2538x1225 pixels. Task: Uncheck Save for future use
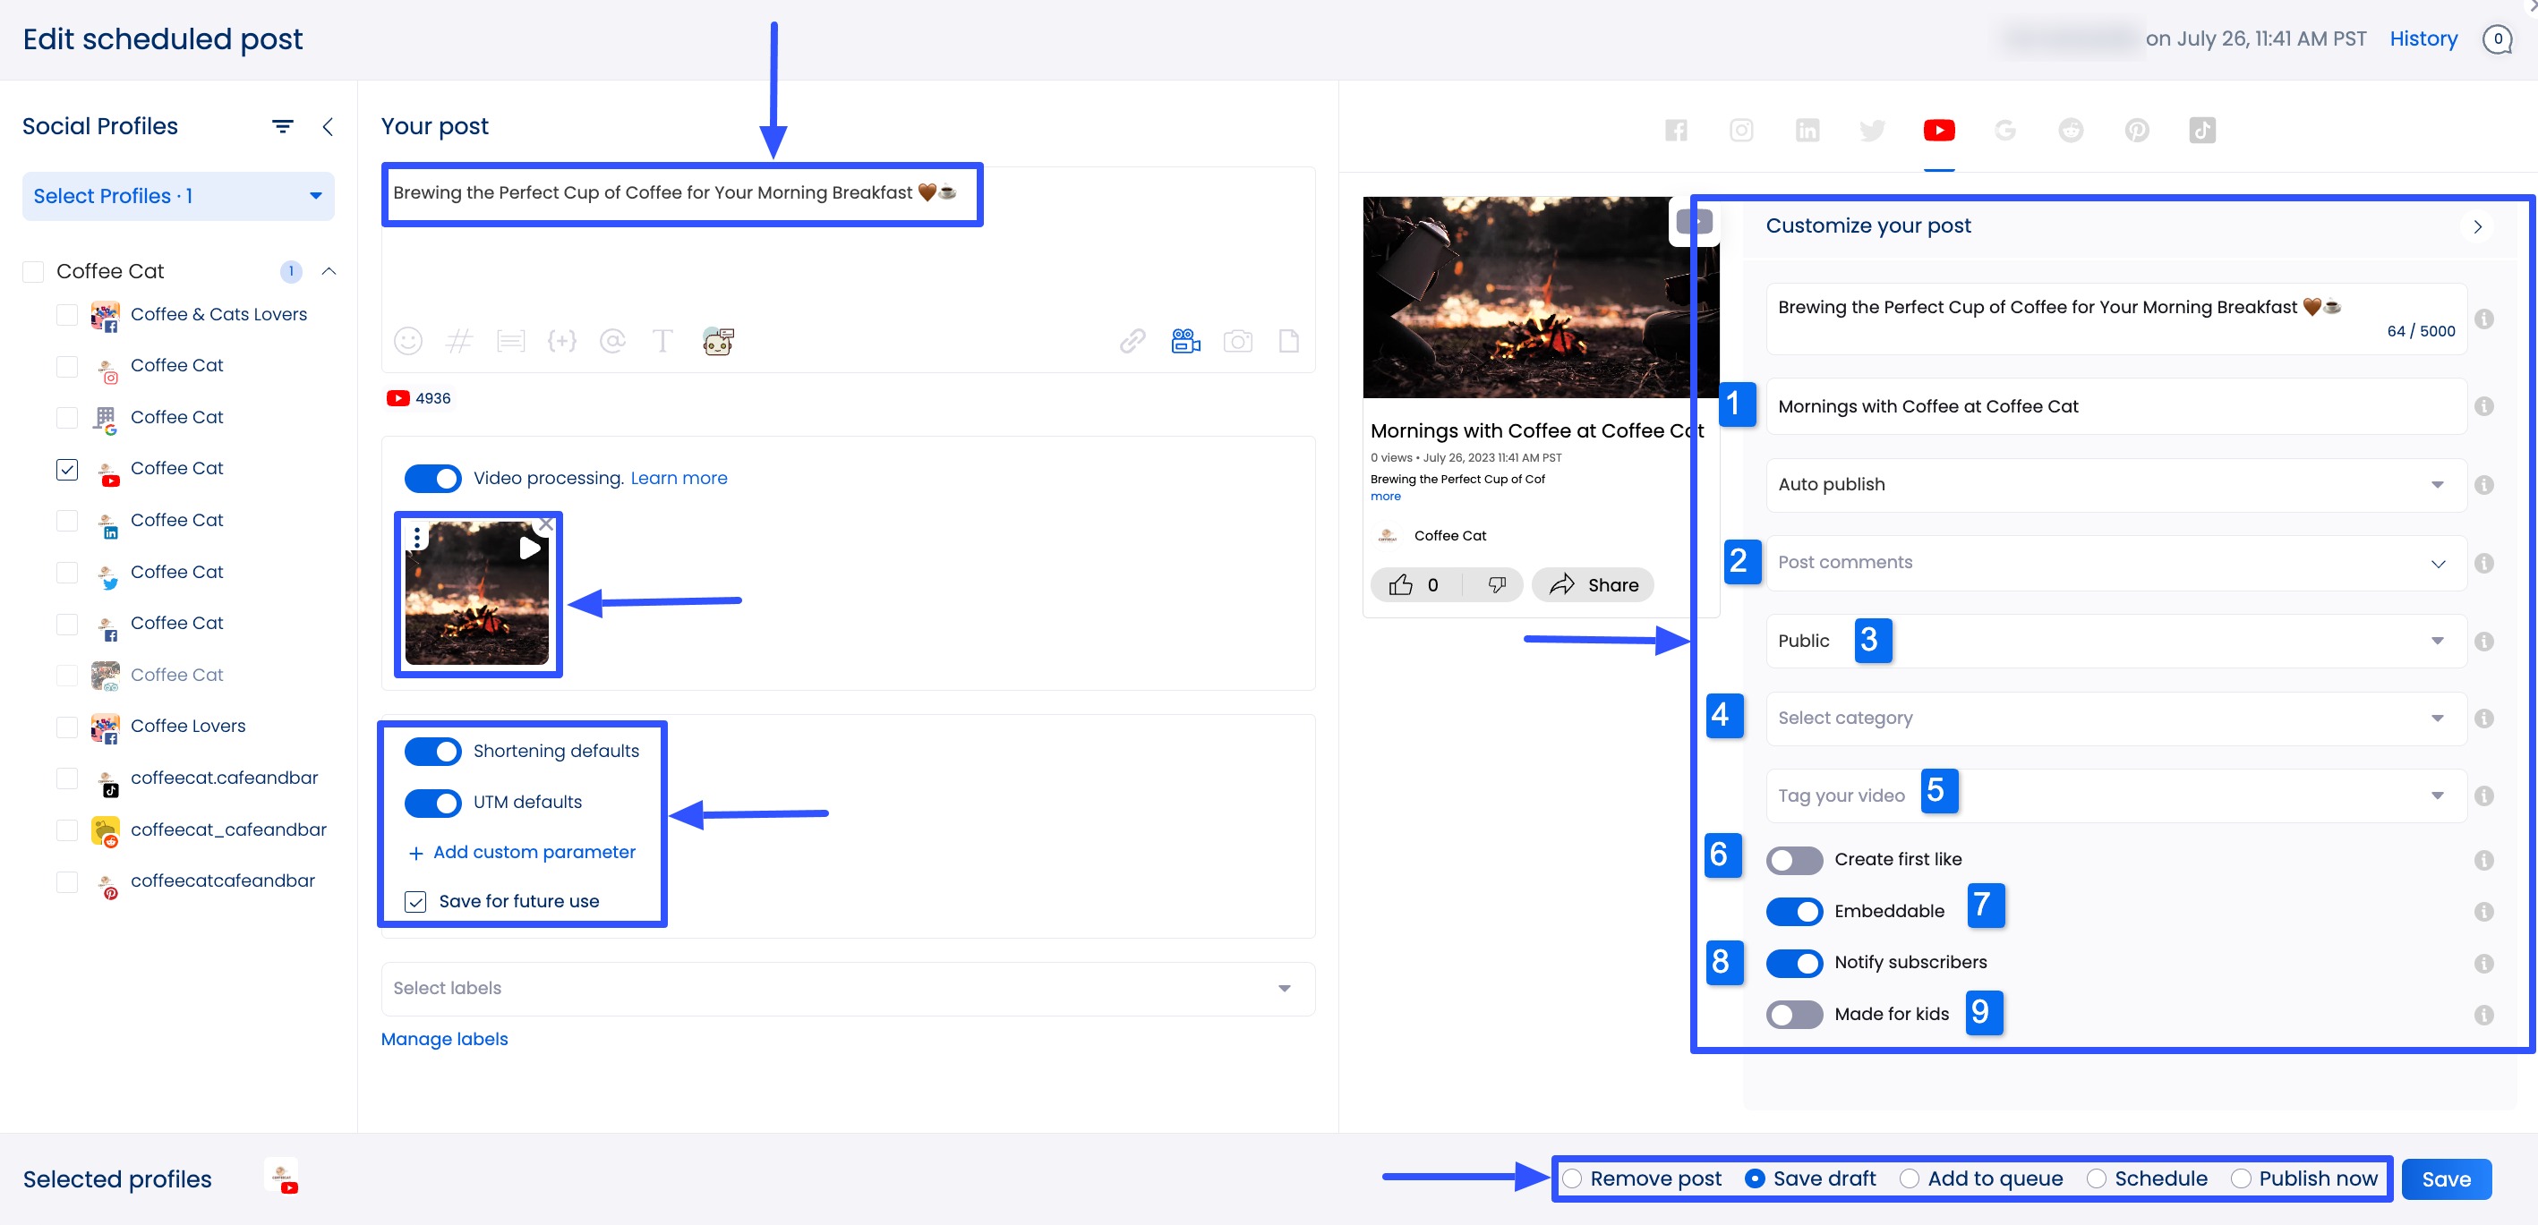click(415, 901)
